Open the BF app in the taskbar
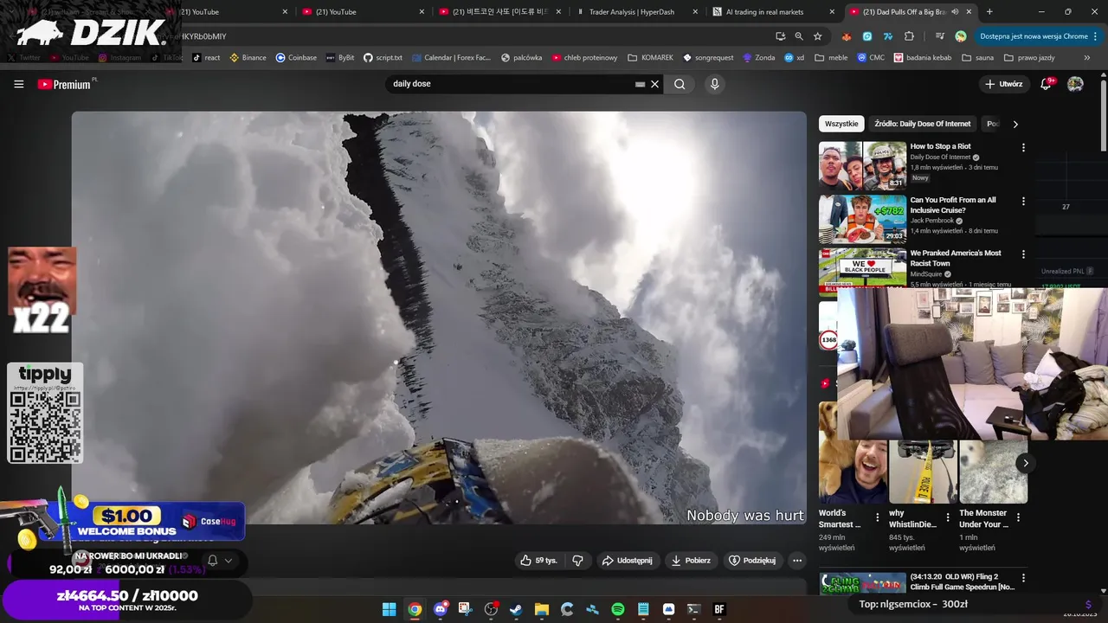The height and width of the screenshot is (623, 1108). [718, 609]
